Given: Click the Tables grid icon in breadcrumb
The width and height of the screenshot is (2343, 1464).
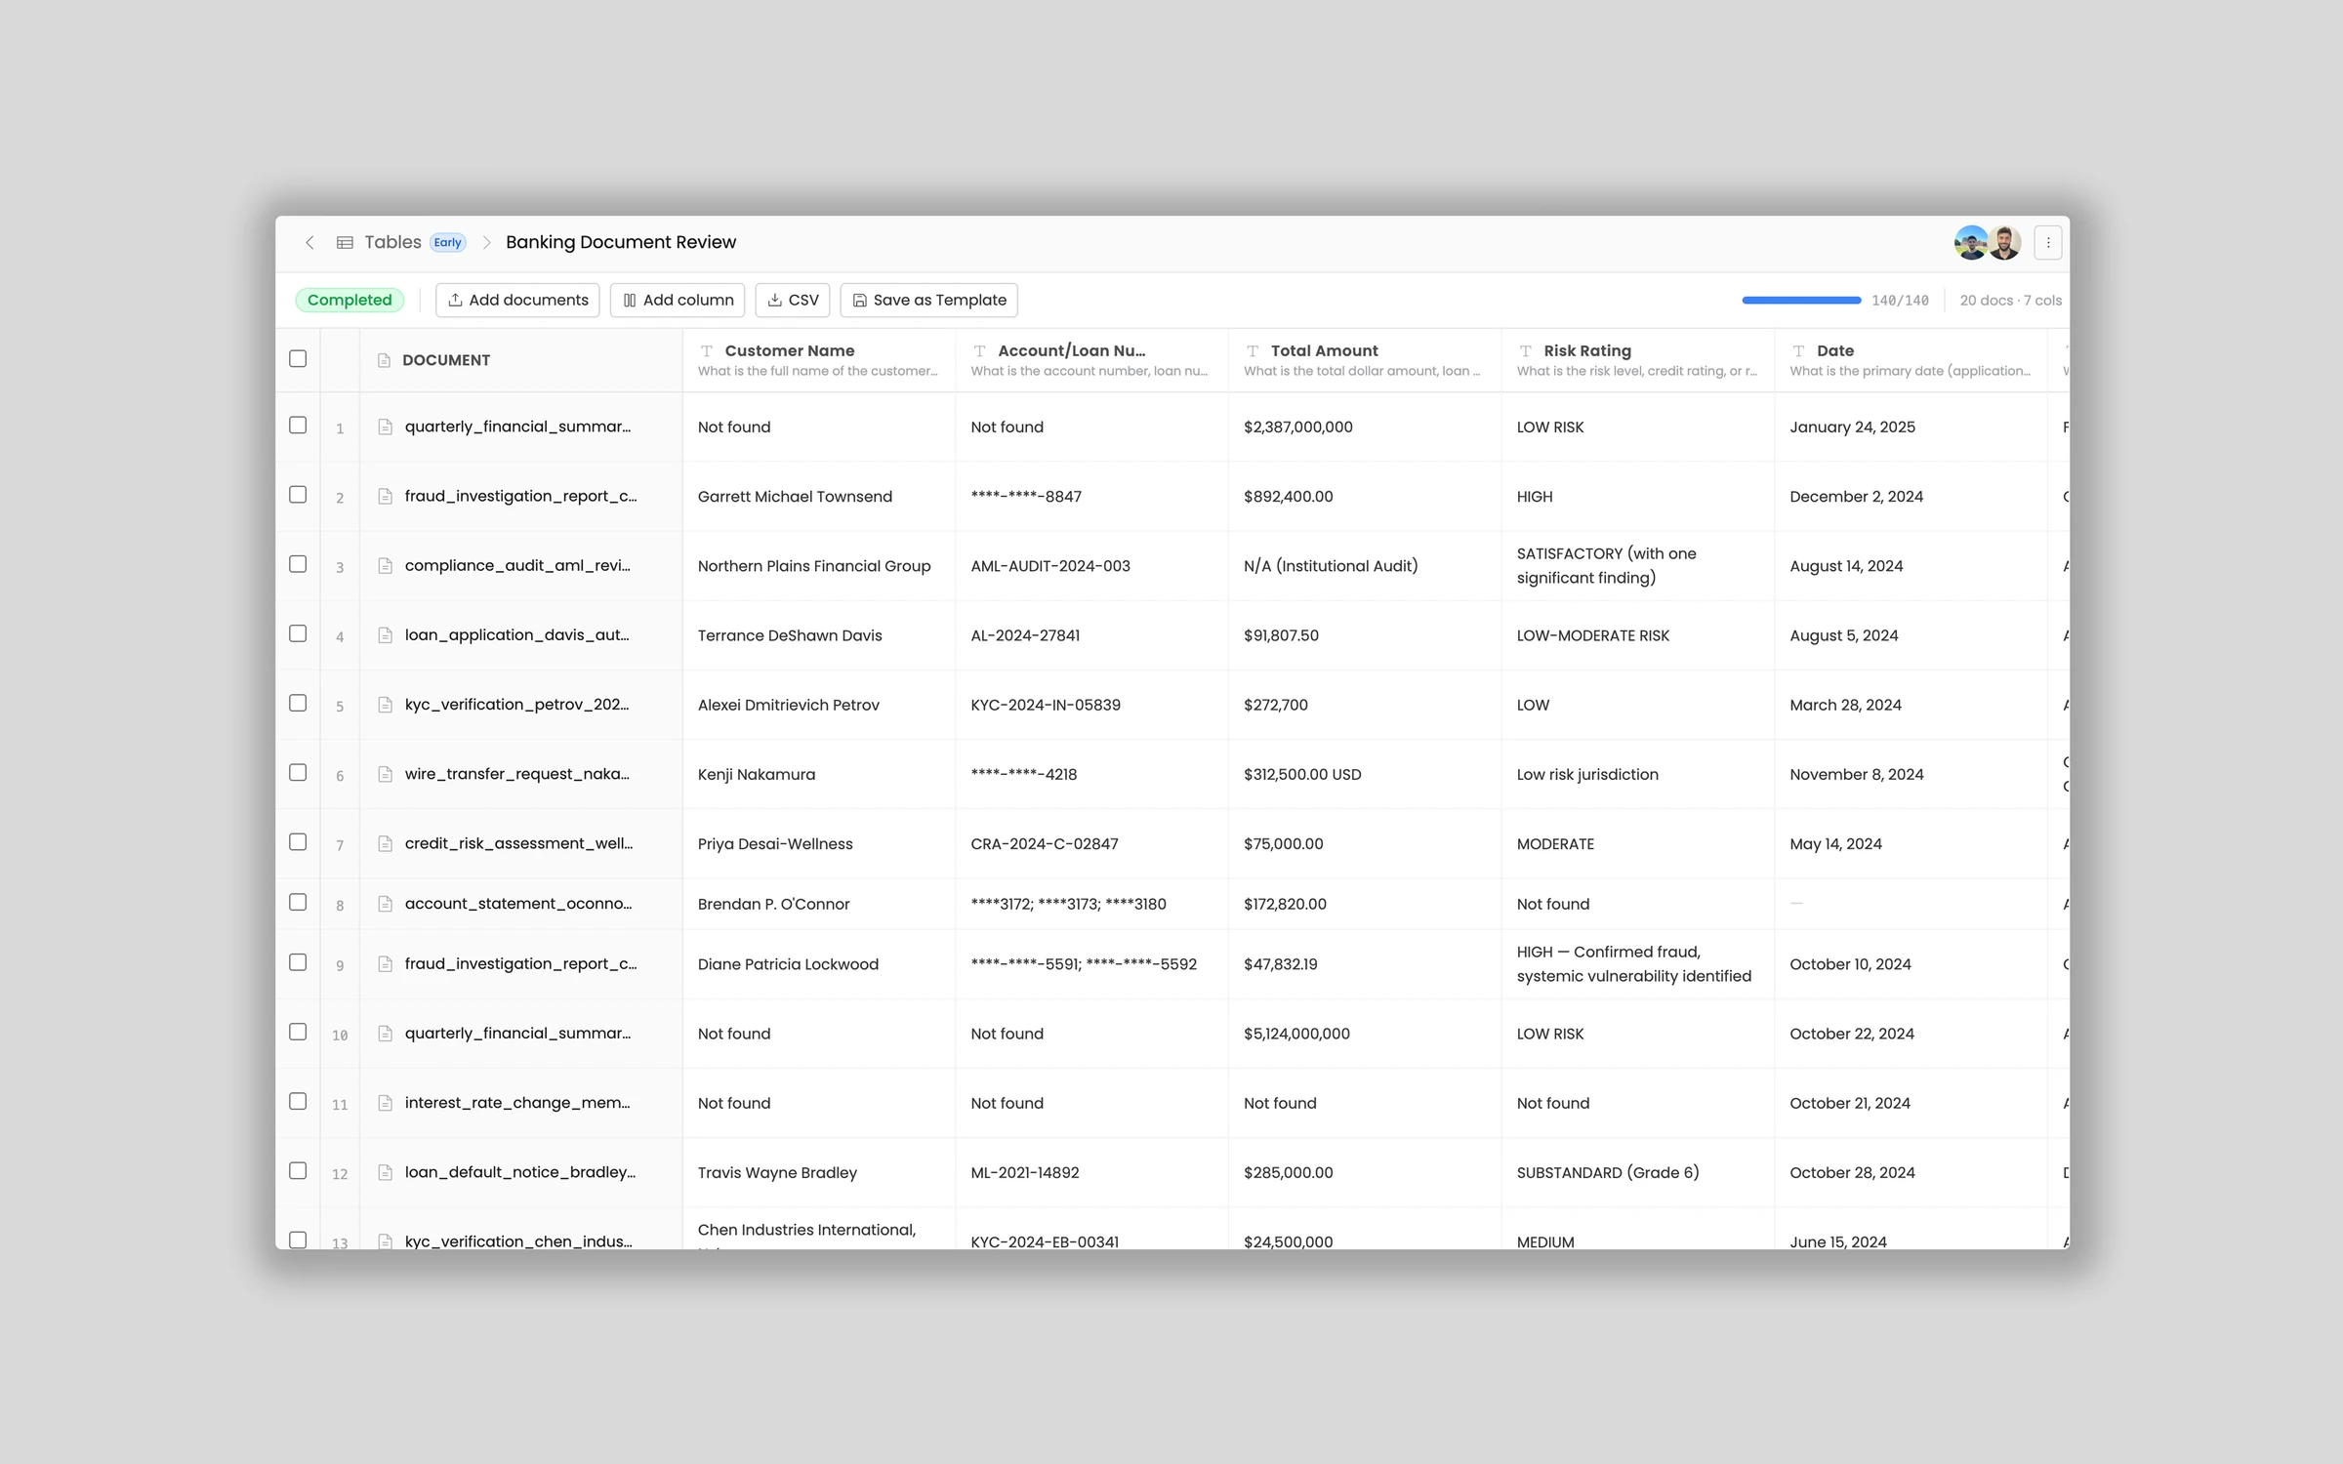Looking at the screenshot, I should point(345,241).
